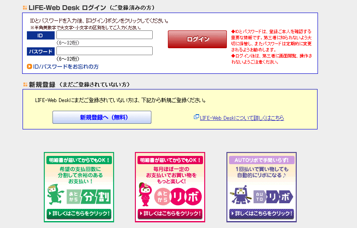Click the ID input field
This screenshot has height=228, width=357.
(x=105, y=35)
